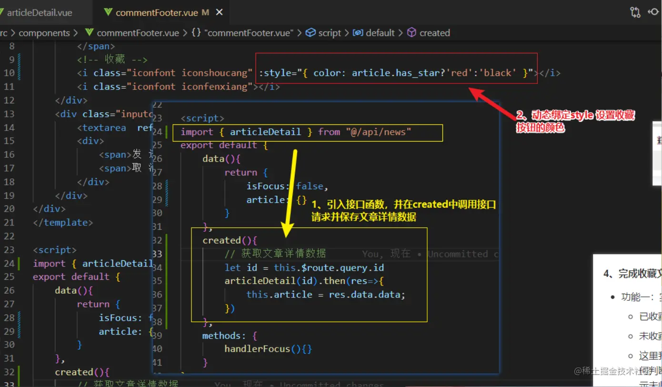Click the script cube icon in breadcrumbs
This screenshot has height=387, width=662.
coord(311,33)
